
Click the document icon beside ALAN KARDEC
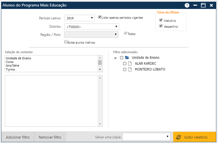point(130,64)
